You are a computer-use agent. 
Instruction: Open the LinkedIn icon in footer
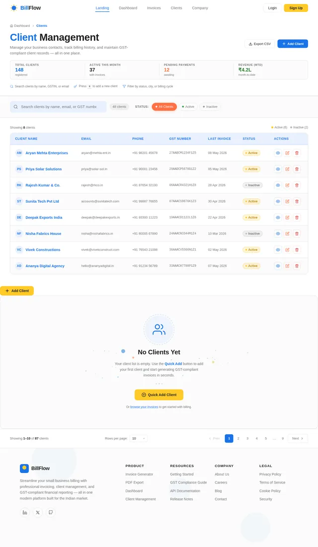coord(25,512)
